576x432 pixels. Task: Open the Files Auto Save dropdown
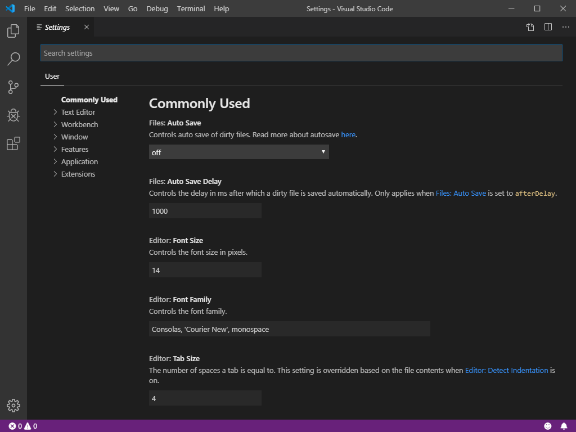point(238,152)
